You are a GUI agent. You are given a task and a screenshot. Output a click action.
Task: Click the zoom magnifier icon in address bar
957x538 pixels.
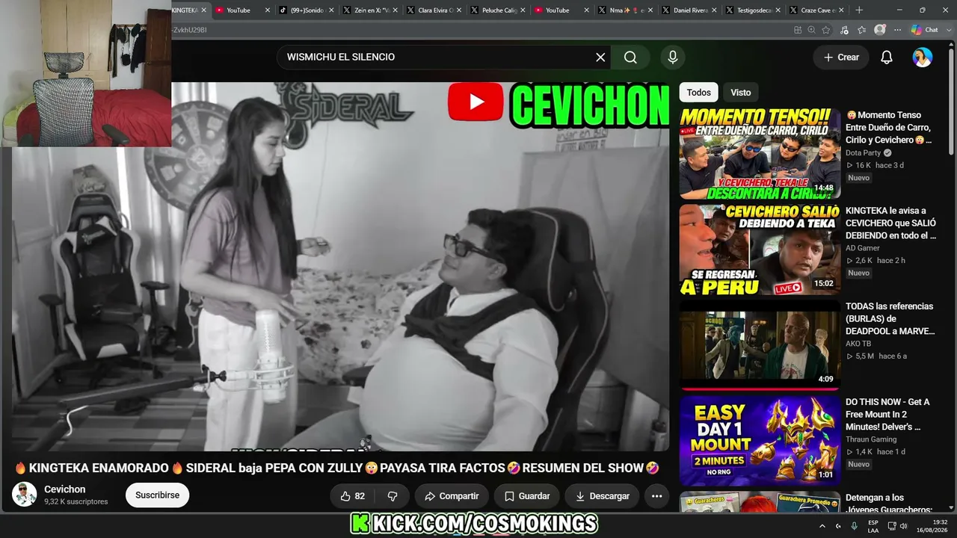811,30
